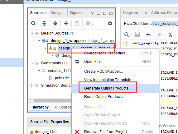Screen dimensions: 178x134
Task: Click the Collapse All icon in Sources toolbar
Action: click(x=44, y=23)
